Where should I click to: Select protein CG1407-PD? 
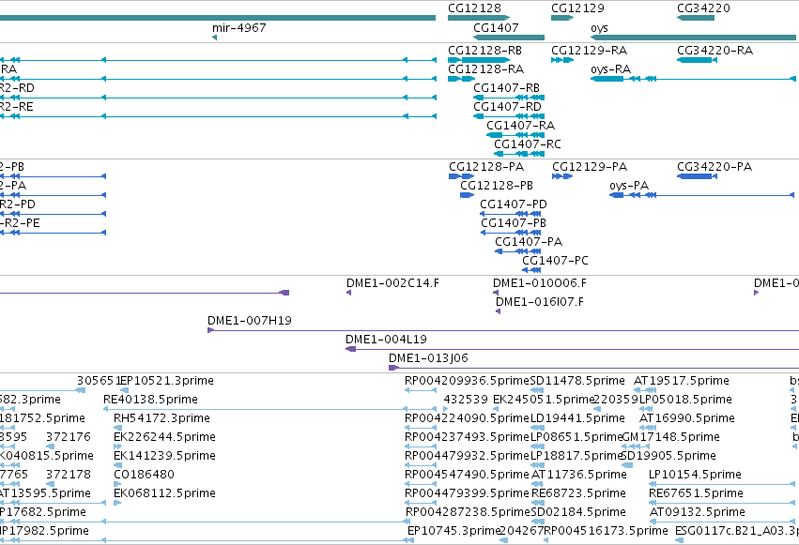coord(511,214)
